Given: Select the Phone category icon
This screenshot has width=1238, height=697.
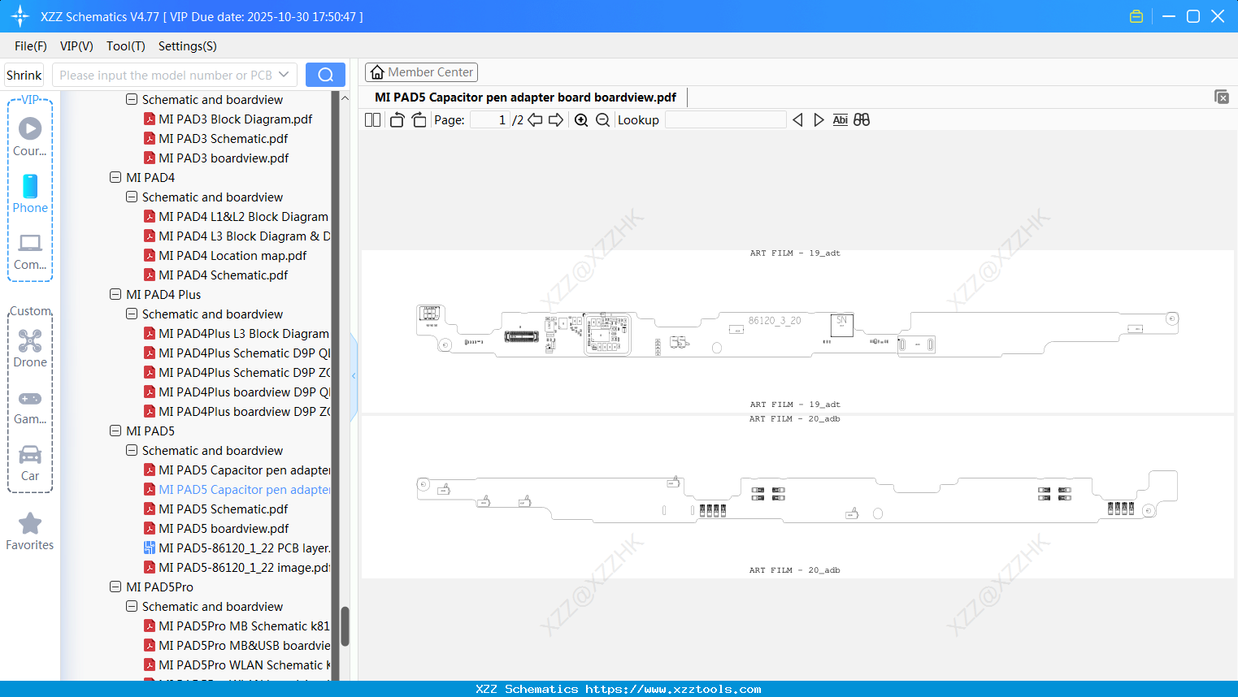Looking at the screenshot, I should [x=30, y=194].
